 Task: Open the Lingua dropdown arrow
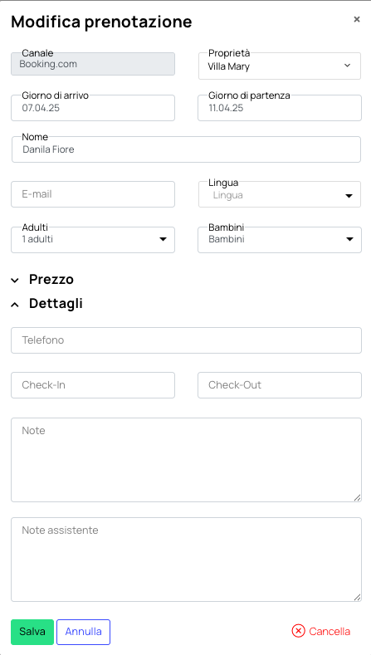pos(349,195)
